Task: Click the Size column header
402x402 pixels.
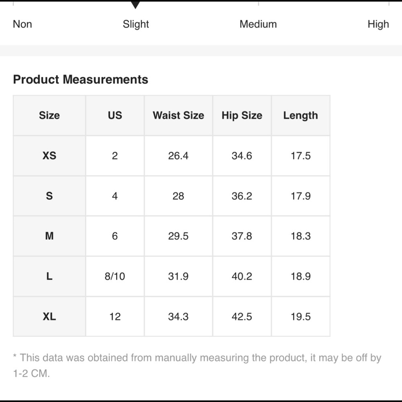Action: point(49,115)
